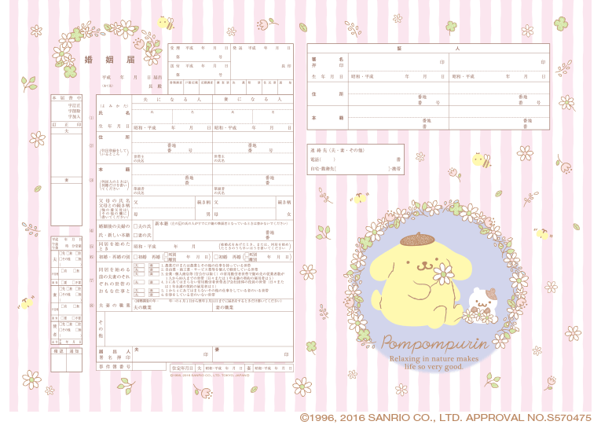601x425 pixels.
Task: Click the bee above the receipt box
Action: [x=165, y=23]
